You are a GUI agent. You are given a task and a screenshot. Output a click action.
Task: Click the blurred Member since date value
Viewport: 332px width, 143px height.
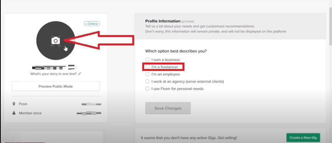point(89,113)
